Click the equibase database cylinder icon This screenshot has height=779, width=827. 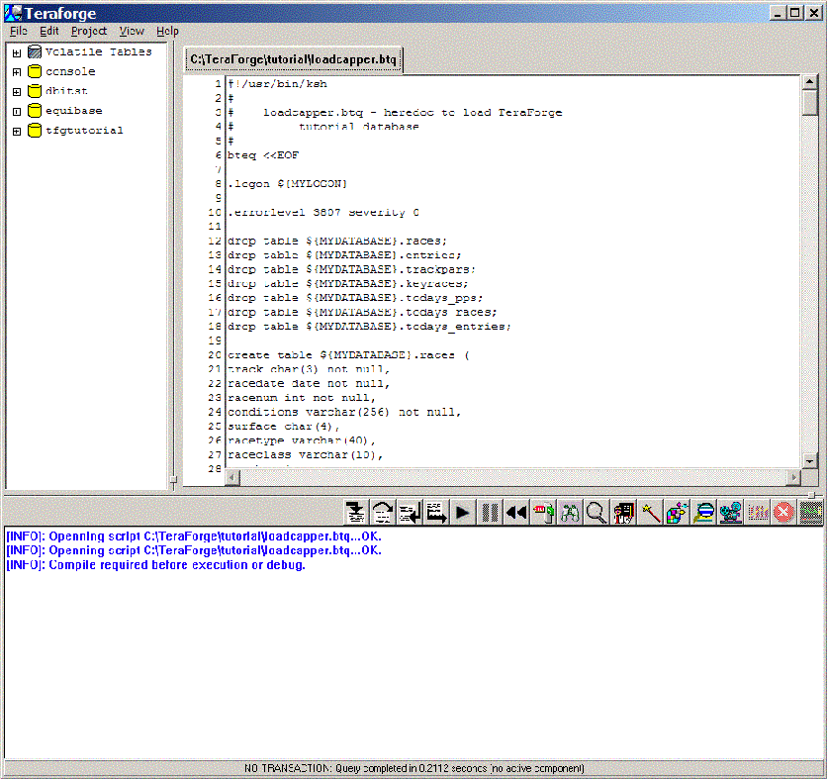[35, 110]
